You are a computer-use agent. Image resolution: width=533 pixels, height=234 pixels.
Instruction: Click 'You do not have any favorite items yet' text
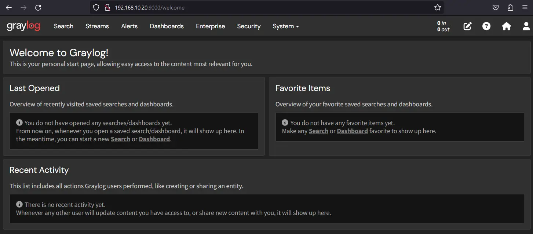click(343, 123)
